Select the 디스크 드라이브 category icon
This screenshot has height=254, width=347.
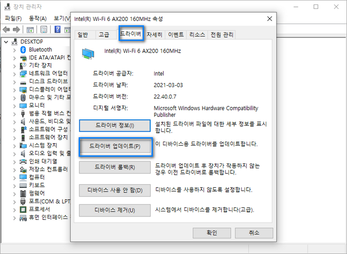coord(23,82)
